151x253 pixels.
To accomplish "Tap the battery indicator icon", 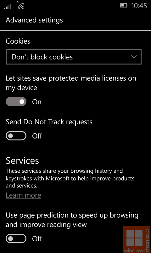I will [124, 5].
